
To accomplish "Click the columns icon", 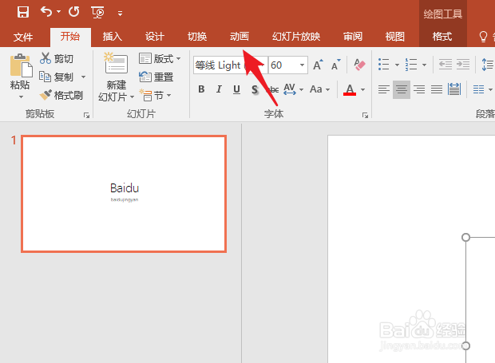I will coord(478,89).
